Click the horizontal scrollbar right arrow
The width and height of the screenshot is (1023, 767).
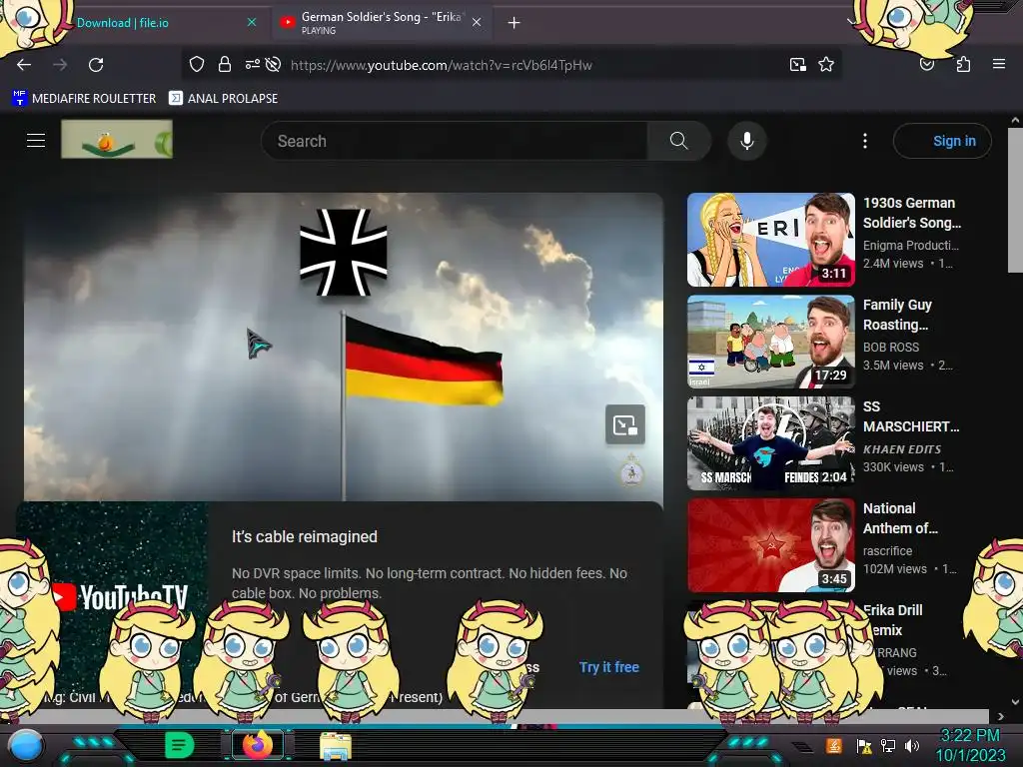point(1000,716)
